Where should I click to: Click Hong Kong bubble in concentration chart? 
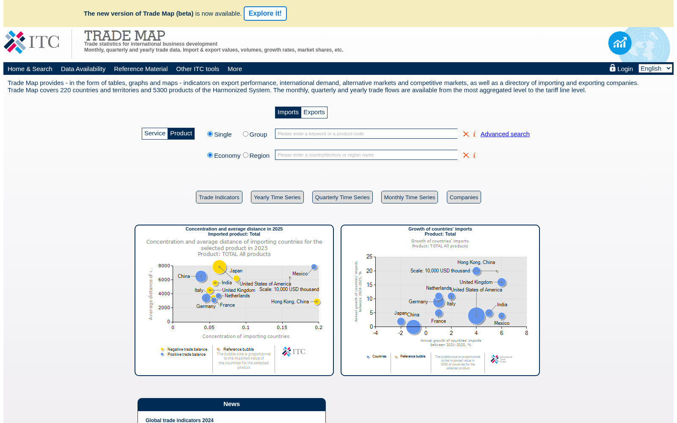pos(316,302)
